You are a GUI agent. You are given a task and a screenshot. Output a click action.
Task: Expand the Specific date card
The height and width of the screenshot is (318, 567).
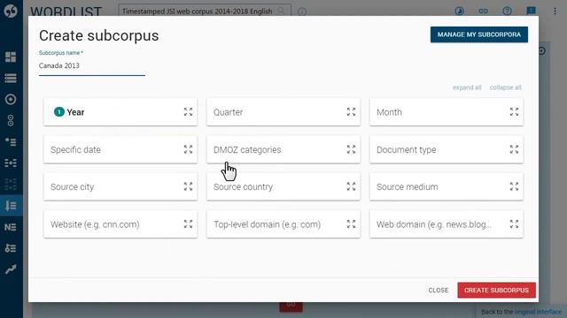pos(188,149)
